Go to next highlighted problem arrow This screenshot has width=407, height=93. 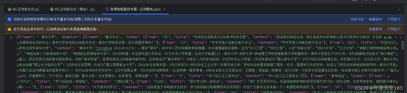(x=401, y=37)
